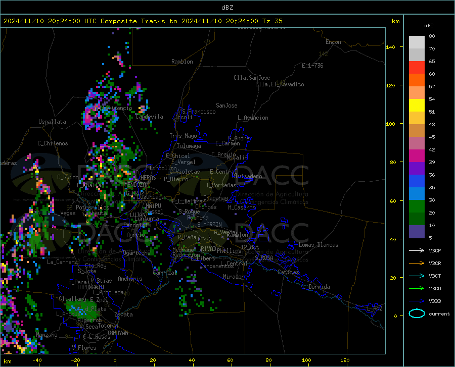Click the 'Ugarteche' map label
This screenshot has height=367, width=455.
[x=136, y=253]
